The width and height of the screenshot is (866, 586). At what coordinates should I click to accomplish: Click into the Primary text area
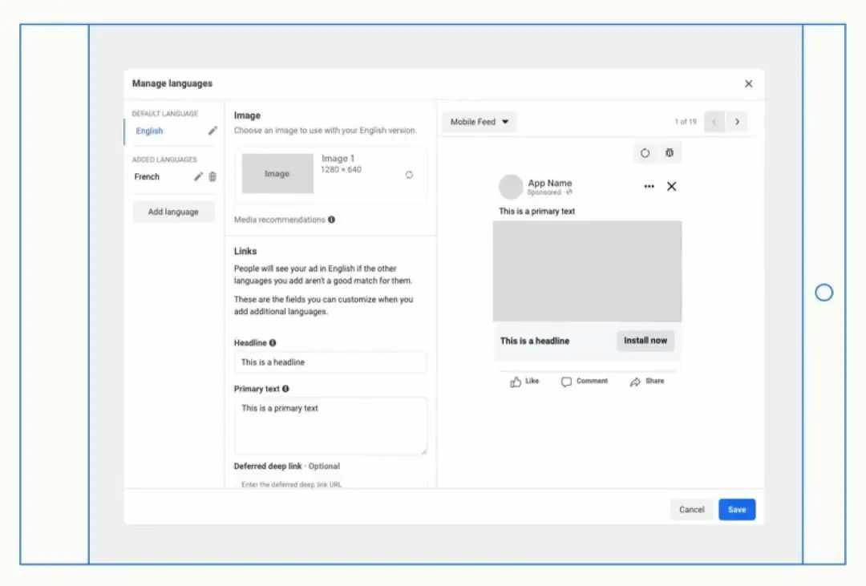point(330,426)
